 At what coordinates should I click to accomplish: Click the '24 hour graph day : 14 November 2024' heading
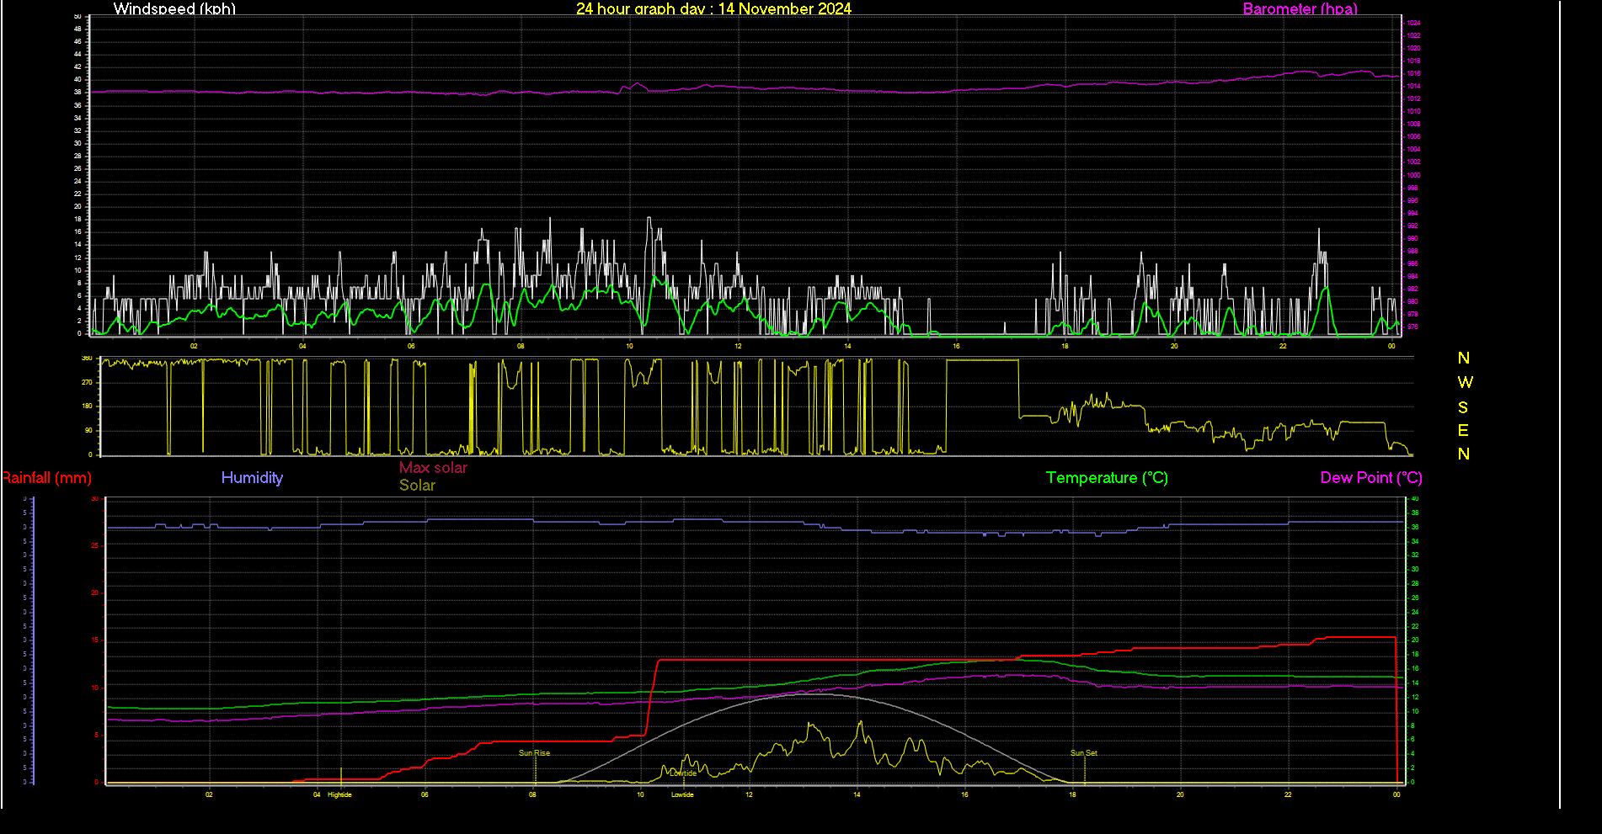[713, 8]
